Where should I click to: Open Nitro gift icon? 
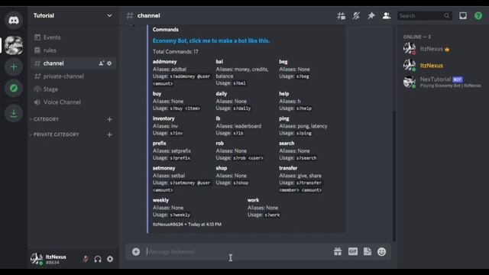[x=338, y=251]
